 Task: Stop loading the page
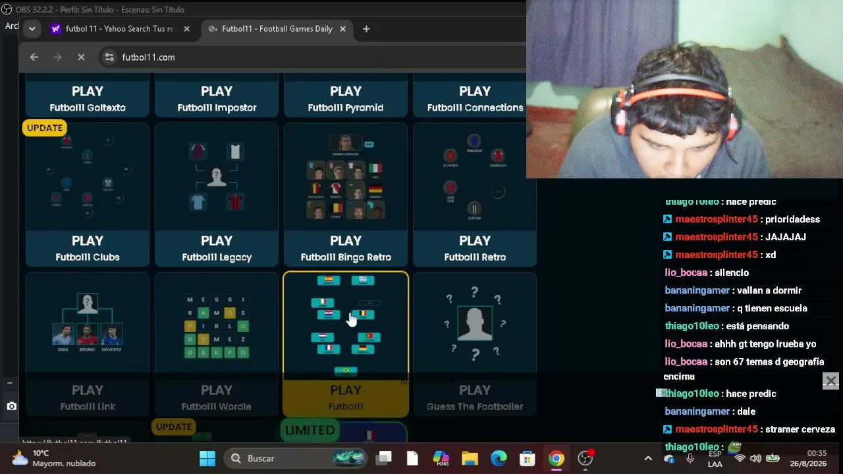[81, 57]
